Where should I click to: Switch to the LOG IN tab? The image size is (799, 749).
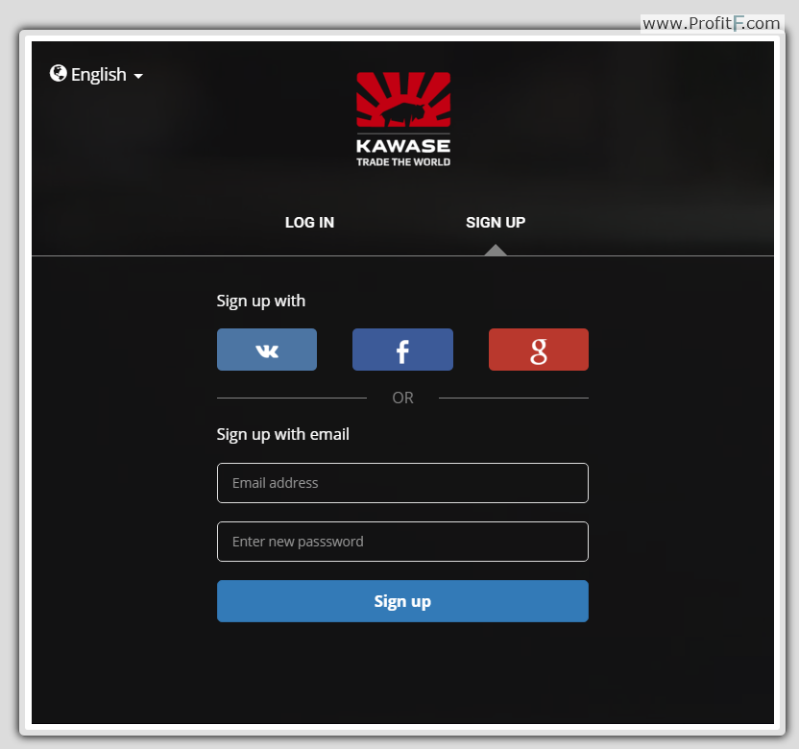coord(310,223)
